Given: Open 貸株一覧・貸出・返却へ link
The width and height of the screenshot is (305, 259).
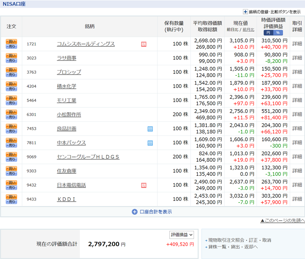Looking at the screenshot, I should point(233,247).
